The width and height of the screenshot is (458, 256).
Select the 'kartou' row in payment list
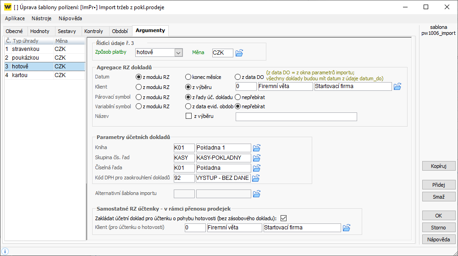(x=43, y=75)
